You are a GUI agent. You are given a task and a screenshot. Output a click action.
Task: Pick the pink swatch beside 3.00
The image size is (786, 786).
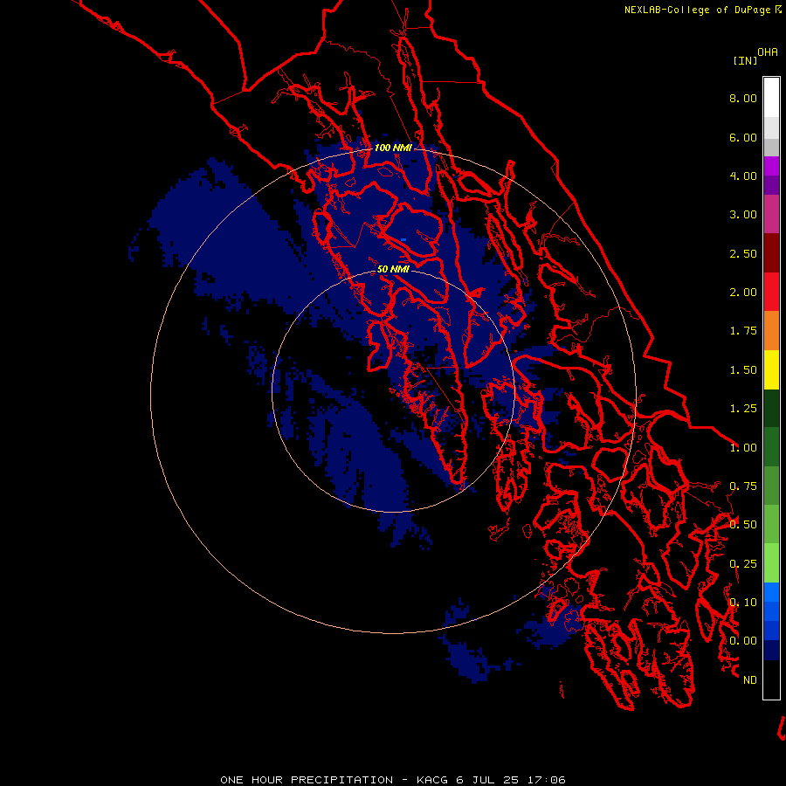pyautogui.click(x=771, y=214)
